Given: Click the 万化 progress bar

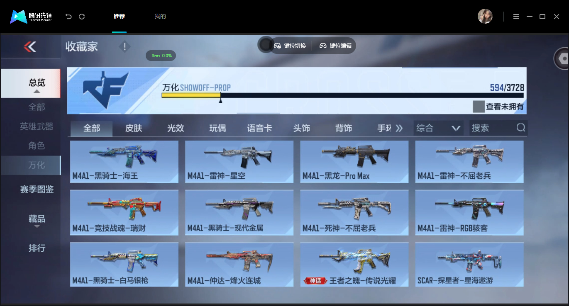Looking at the screenshot, I should pos(342,95).
